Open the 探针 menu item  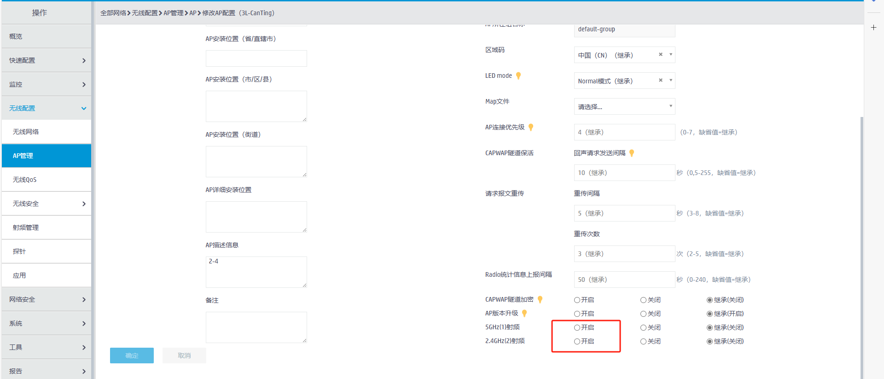tap(47, 251)
